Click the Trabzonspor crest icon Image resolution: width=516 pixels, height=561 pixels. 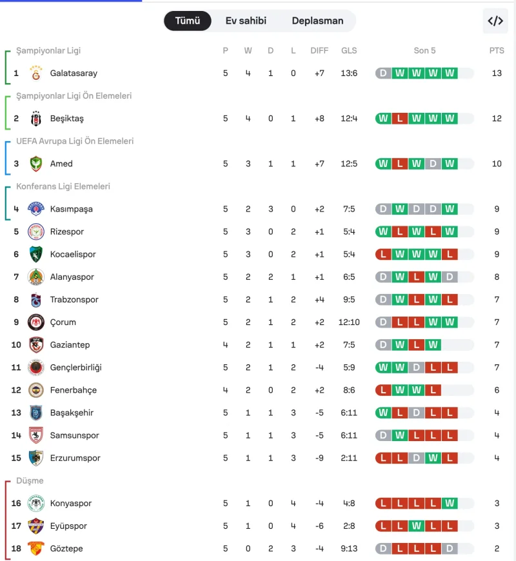(35, 299)
